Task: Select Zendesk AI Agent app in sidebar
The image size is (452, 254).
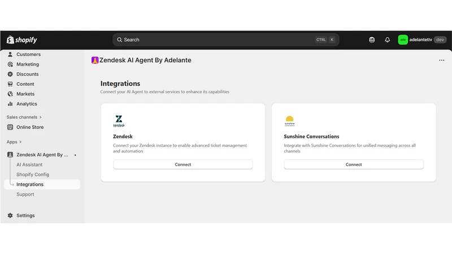Action: click(42, 155)
